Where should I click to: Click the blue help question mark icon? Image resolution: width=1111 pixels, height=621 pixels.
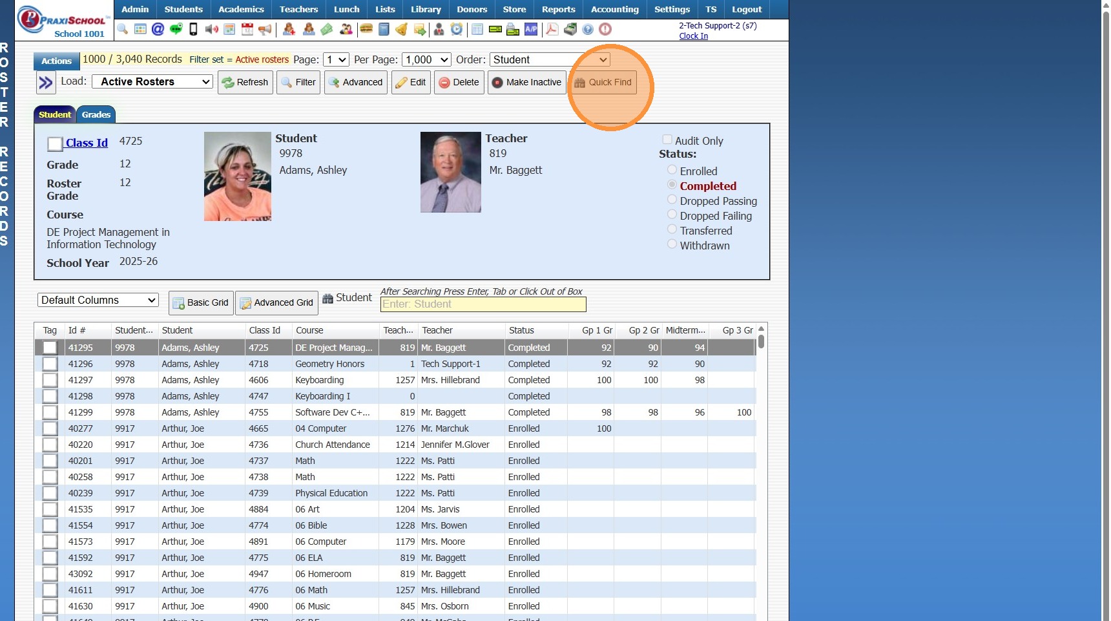588,29
